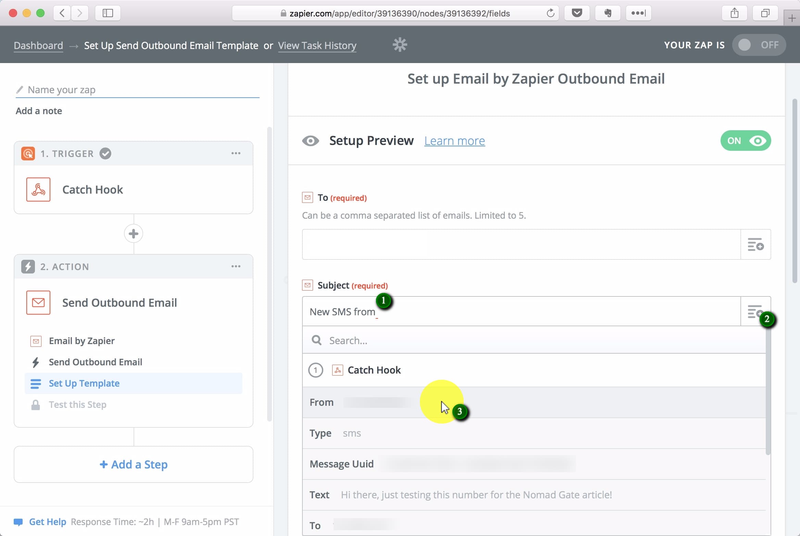Click Get Help link
Image resolution: width=800 pixels, height=536 pixels.
(48, 522)
